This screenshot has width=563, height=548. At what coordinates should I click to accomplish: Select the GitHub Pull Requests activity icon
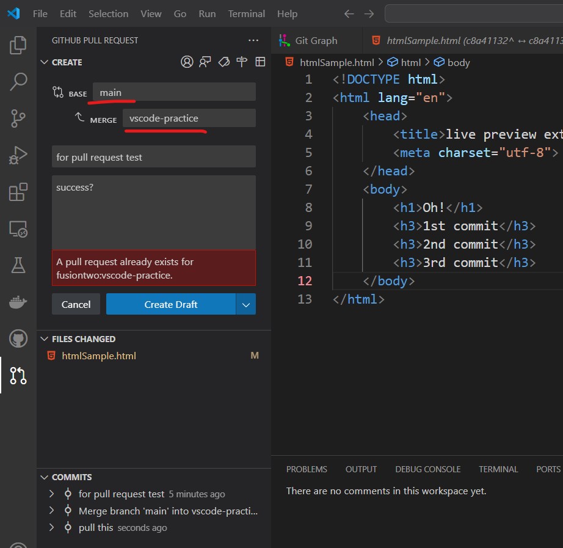click(x=18, y=376)
